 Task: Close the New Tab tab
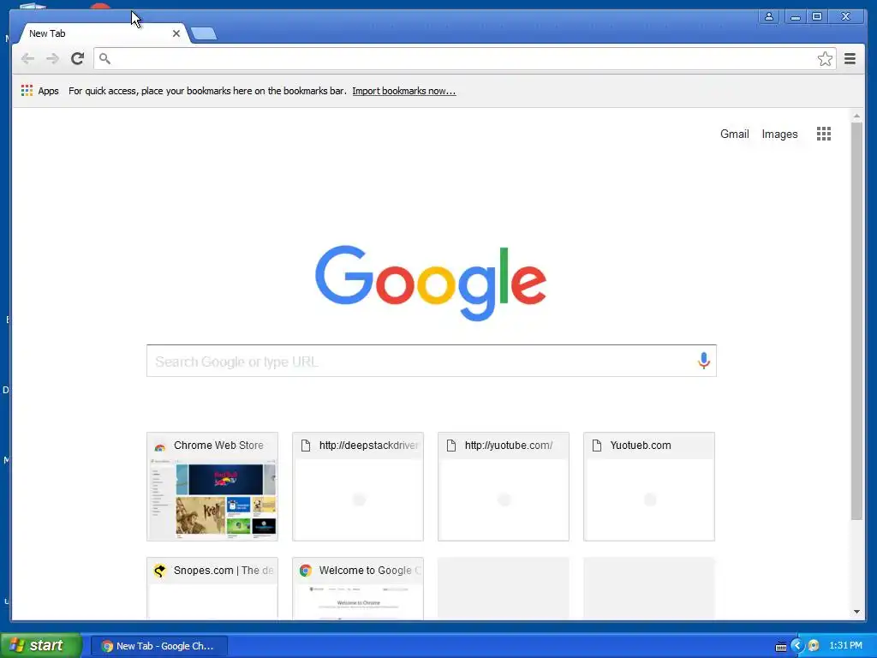(176, 33)
